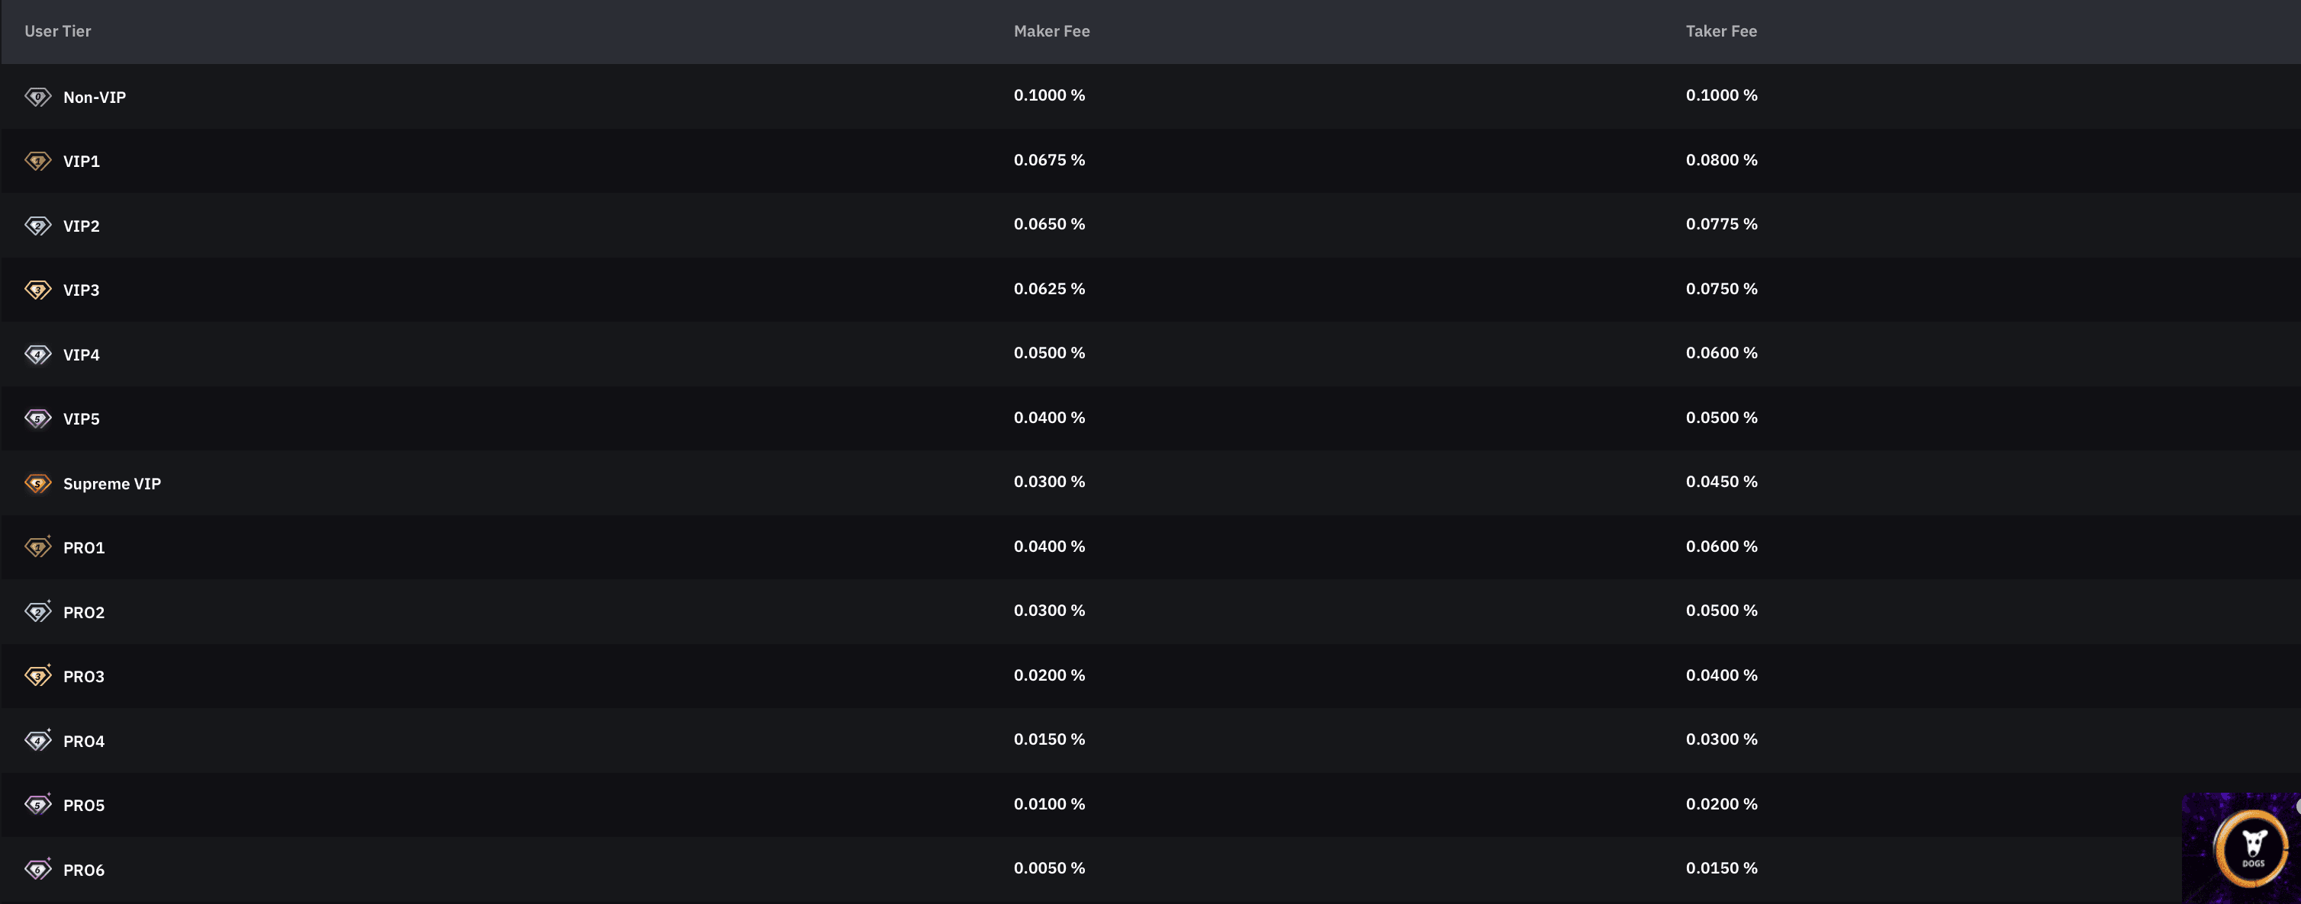
Task: Click the PRO1 tier badge icon
Action: [x=37, y=547]
